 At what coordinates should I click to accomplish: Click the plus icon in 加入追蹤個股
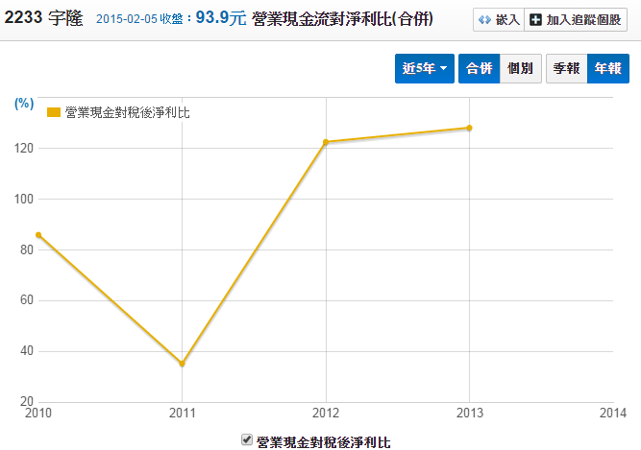pyautogui.click(x=535, y=19)
